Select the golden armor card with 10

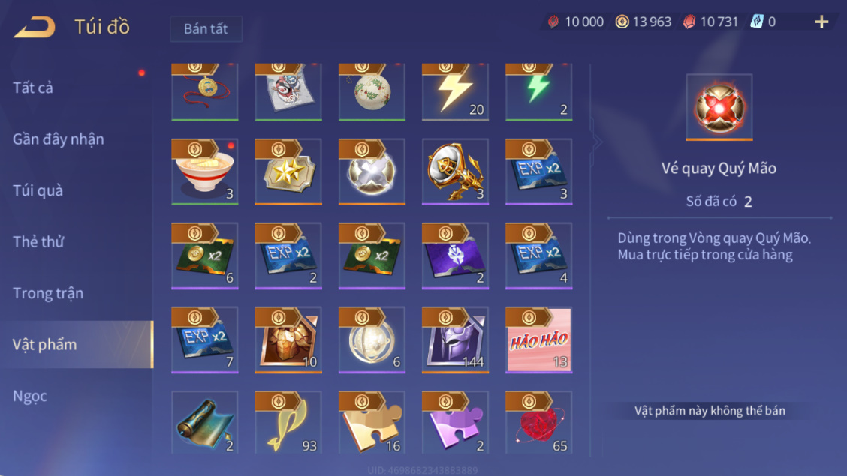tap(288, 340)
